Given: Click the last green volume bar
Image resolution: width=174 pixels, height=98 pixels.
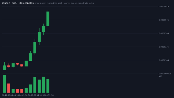Looking at the screenshot, I should [48, 86].
